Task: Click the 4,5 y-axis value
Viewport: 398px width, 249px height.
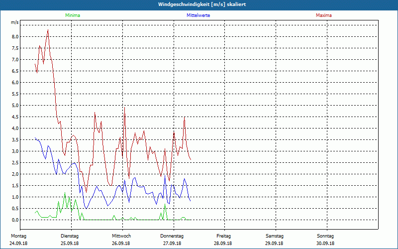Action: click(x=15, y=117)
